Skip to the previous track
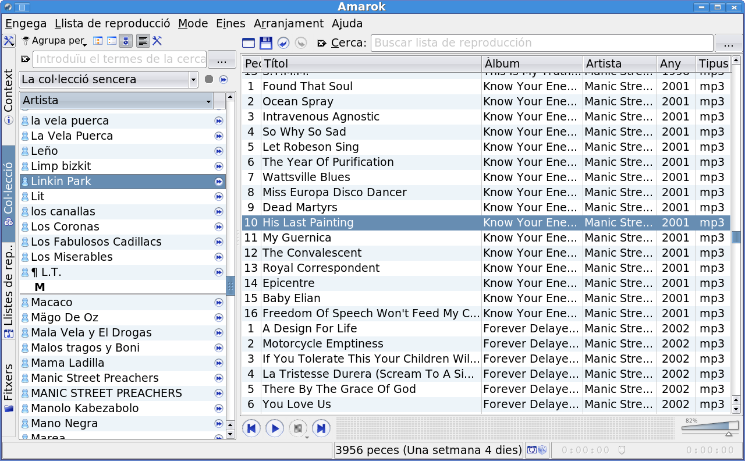This screenshot has height=461, width=745. (x=251, y=429)
